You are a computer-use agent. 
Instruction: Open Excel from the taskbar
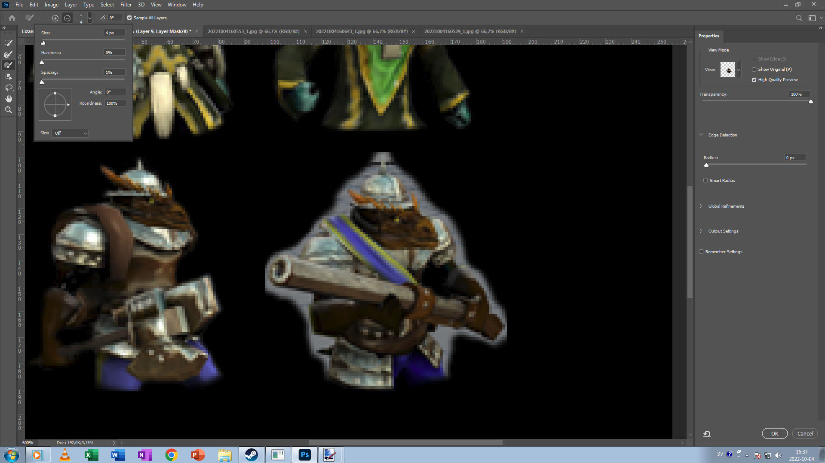click(91, 455)
